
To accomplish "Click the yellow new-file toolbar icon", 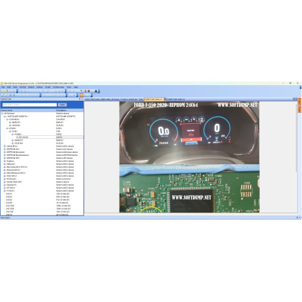I will 3,91.
